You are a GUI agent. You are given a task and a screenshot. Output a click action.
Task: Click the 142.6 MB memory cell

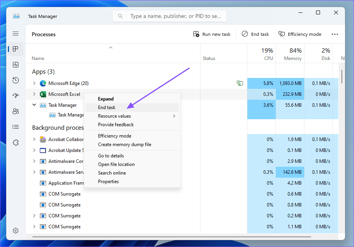[x=290, y=172]
